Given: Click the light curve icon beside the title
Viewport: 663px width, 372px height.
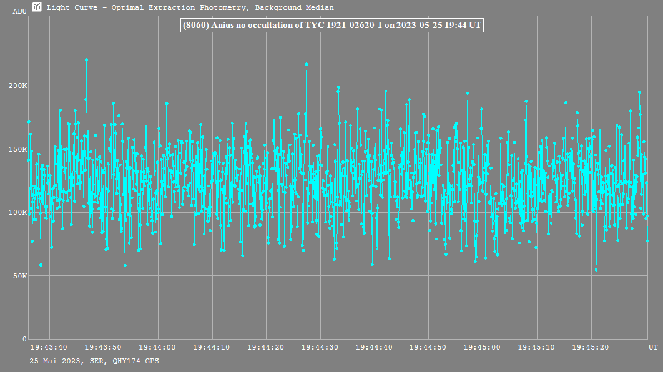Looking at the screenshot, I should (37, 7).
